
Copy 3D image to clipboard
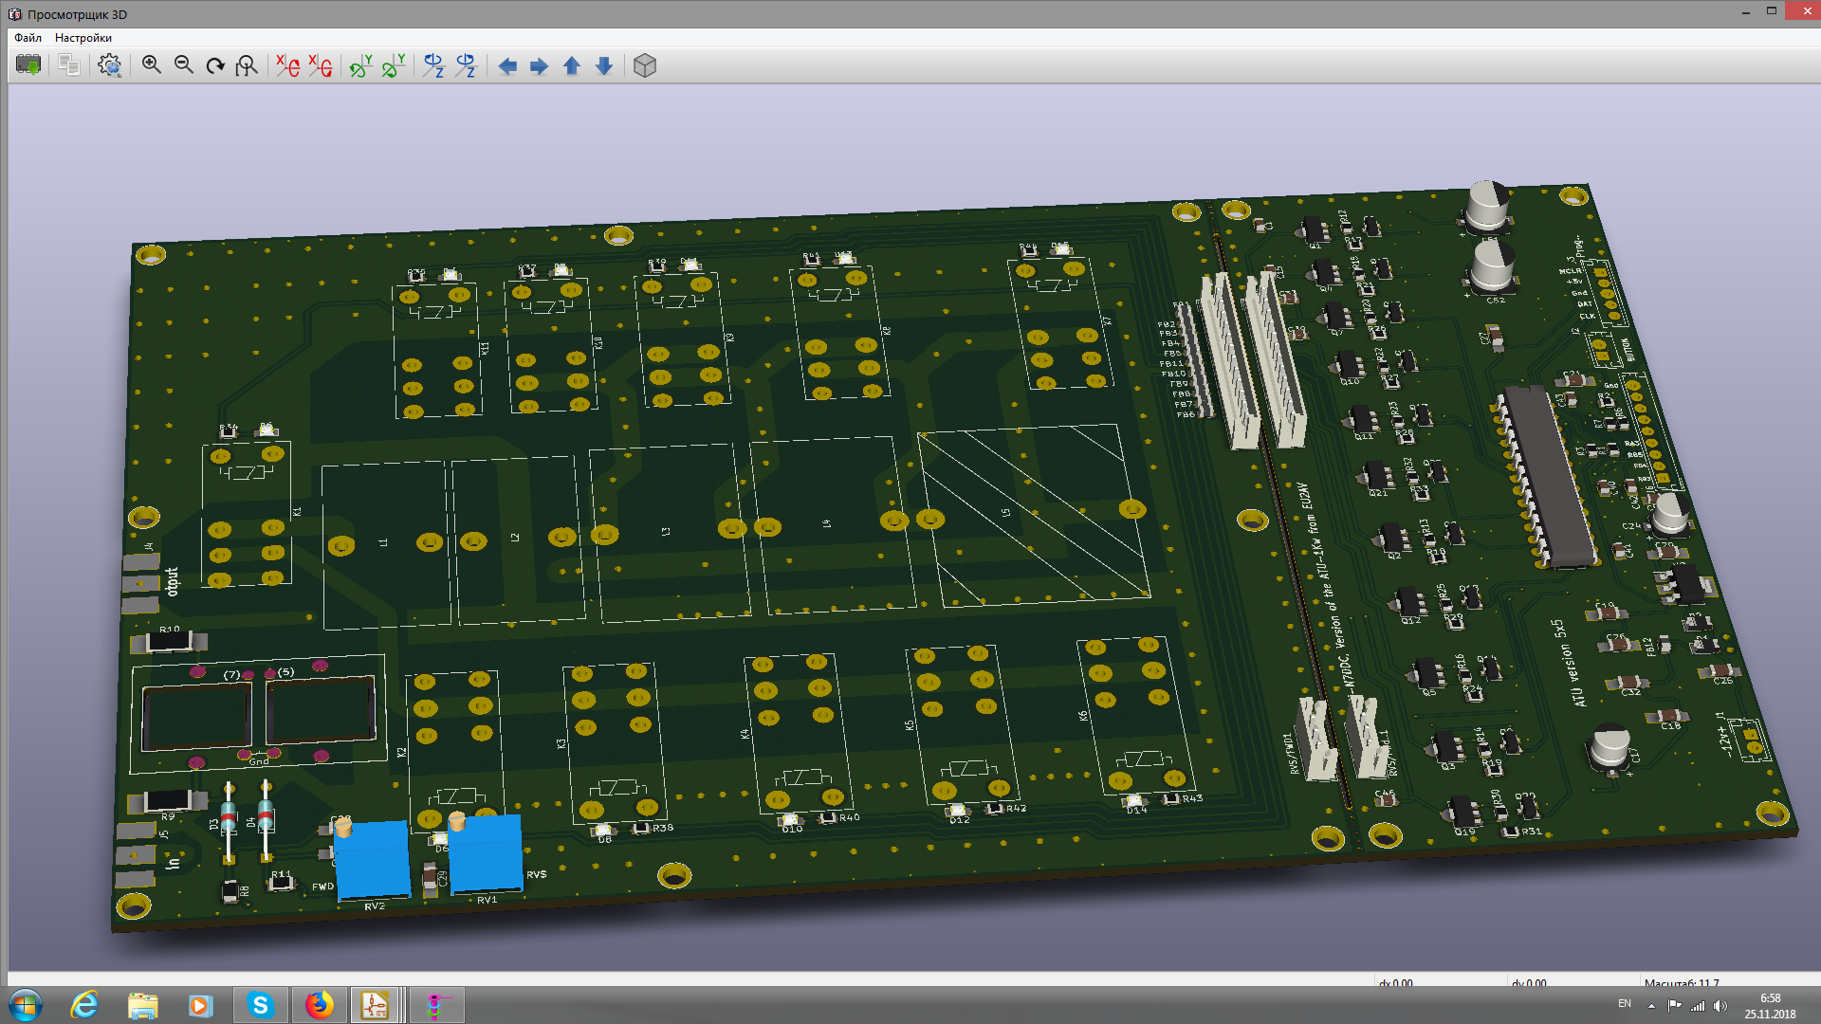[68, 65]
